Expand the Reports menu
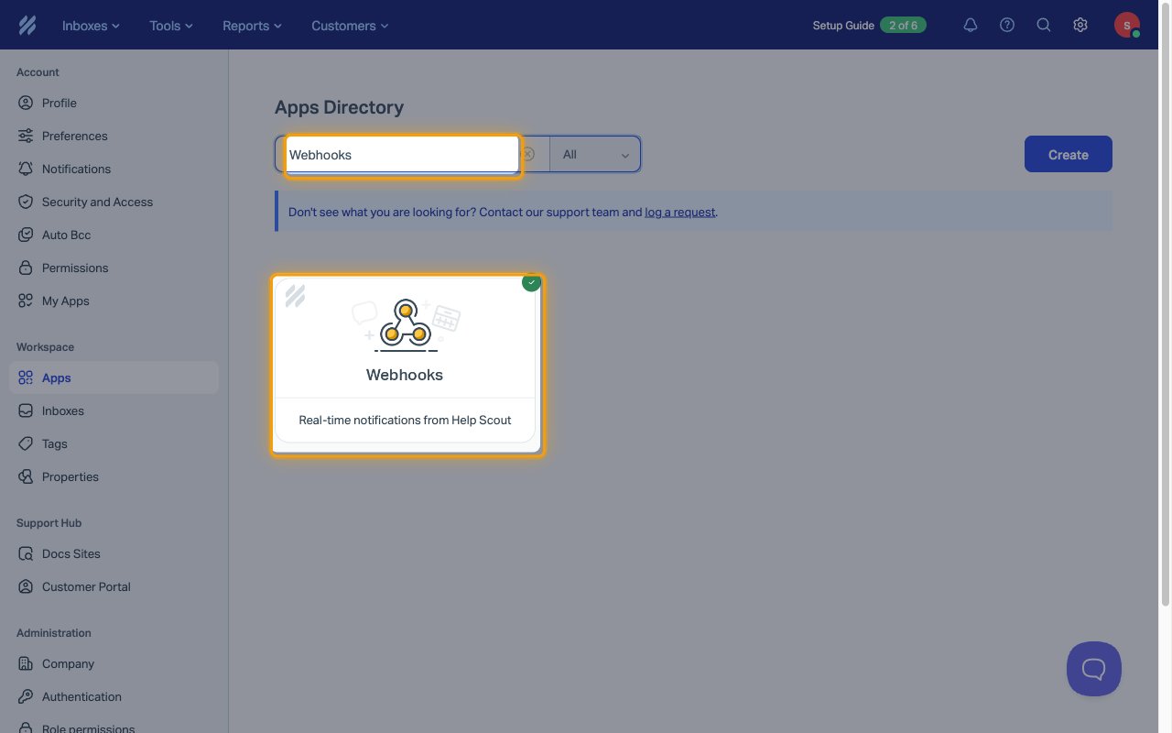This screenshot has width=1172, height=733. point(252,26)
